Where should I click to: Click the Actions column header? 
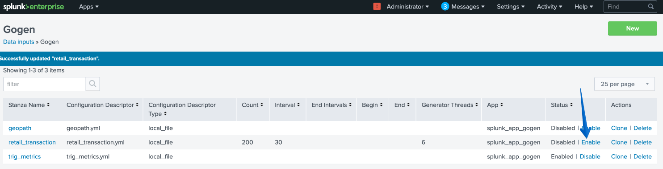point(621,105)
